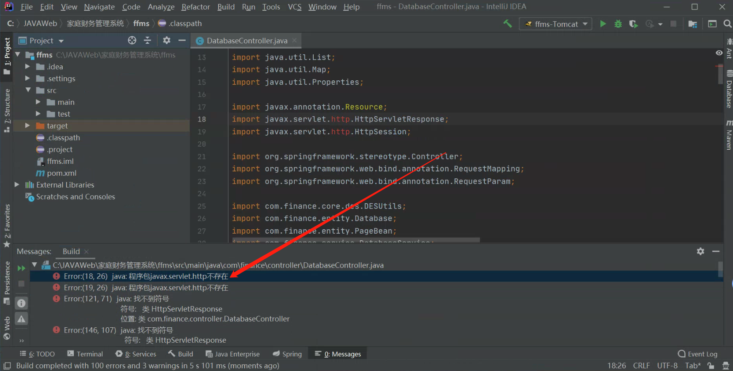
Task: Expand External Libraries node
Action: tap(17, 185)
